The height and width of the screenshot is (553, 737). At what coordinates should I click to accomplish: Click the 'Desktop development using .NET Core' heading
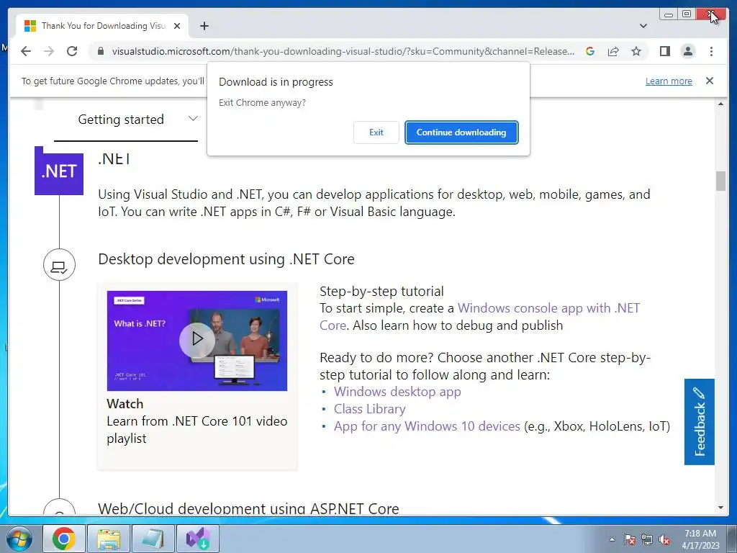tap(226, 259)
